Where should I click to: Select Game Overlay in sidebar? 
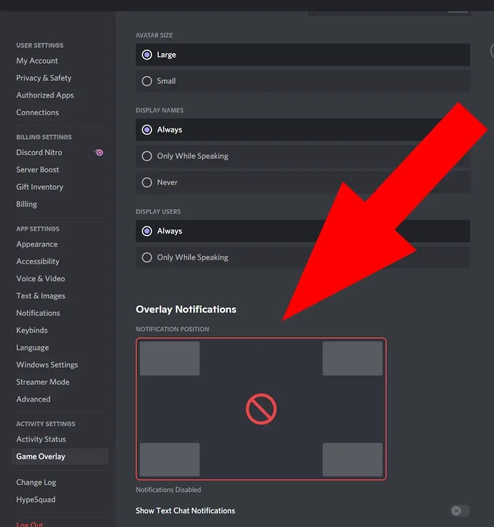[60, 457]
